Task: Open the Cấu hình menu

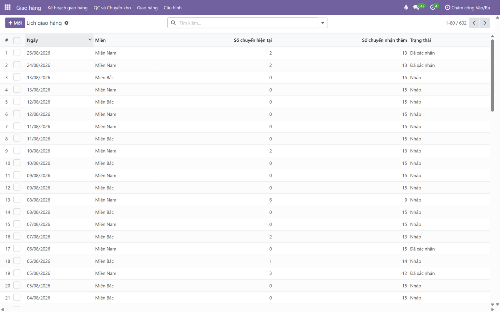Action: coord(173,7)
